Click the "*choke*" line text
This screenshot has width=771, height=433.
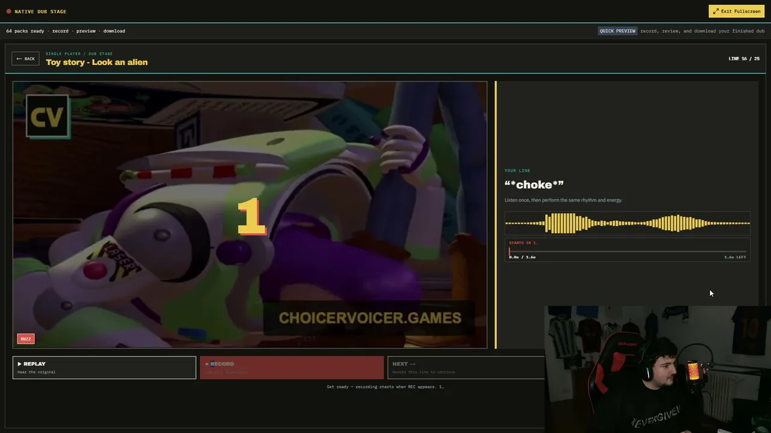[x=534, y=185]
